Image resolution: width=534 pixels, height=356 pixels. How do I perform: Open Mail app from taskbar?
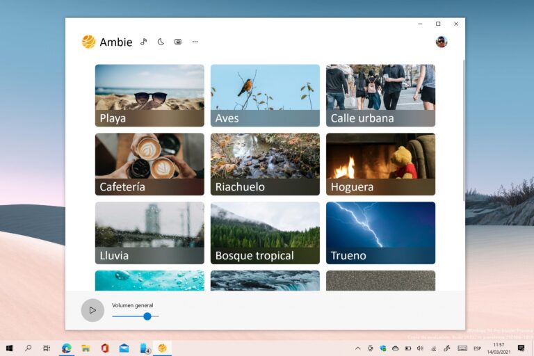(124, 348)
